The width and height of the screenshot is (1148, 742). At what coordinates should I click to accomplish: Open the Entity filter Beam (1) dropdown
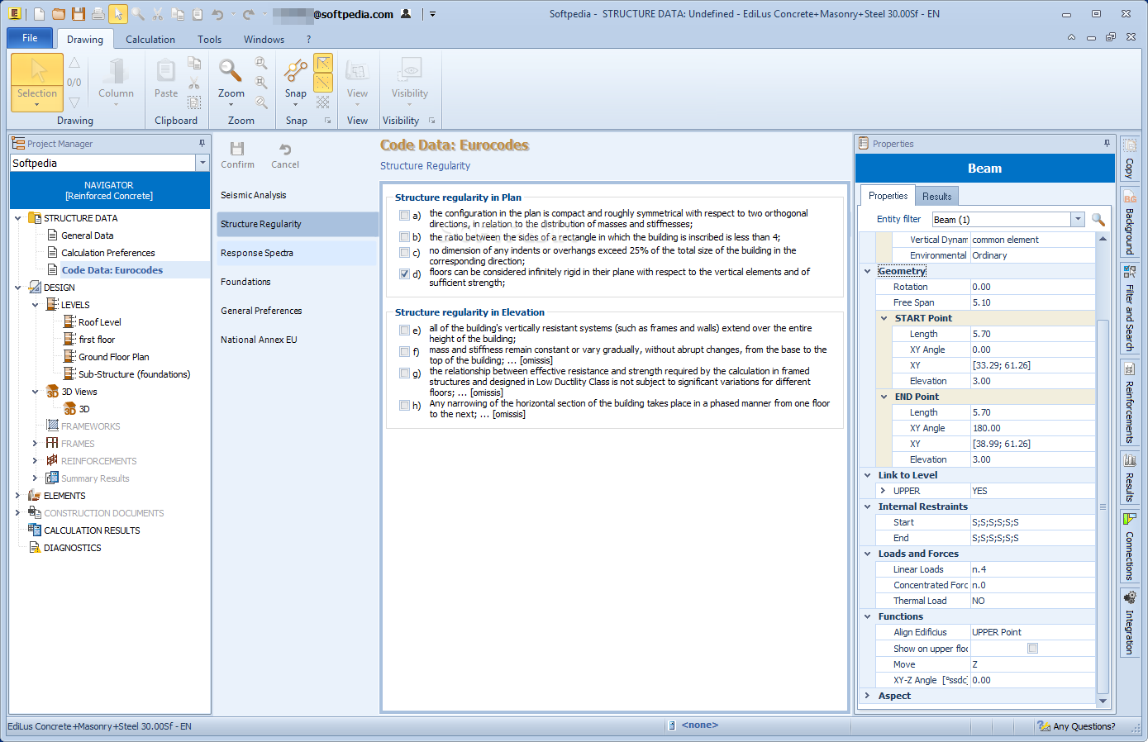pos(1077,219)
